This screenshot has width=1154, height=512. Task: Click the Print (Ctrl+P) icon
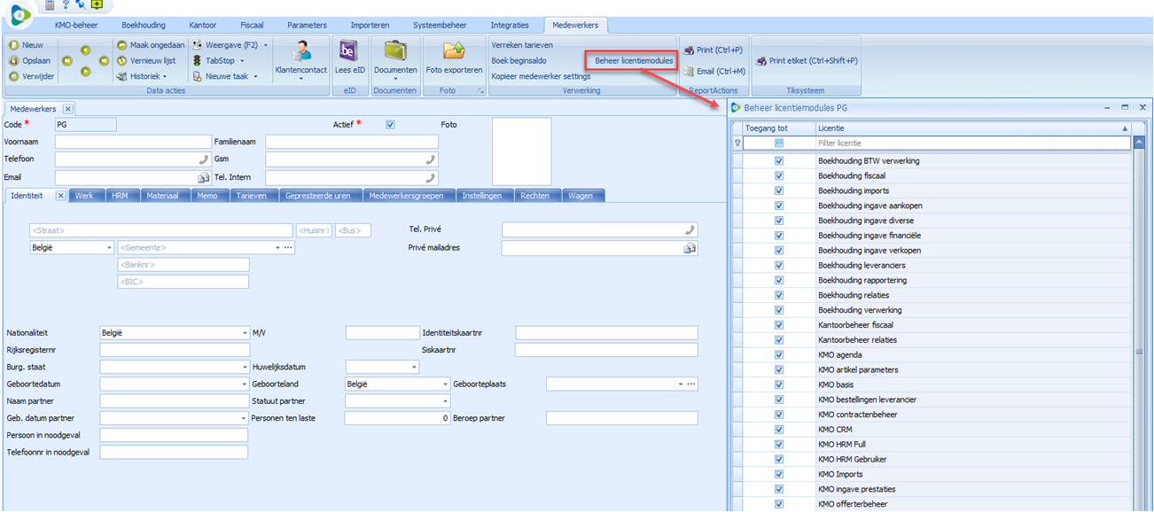tap(690, 50)
